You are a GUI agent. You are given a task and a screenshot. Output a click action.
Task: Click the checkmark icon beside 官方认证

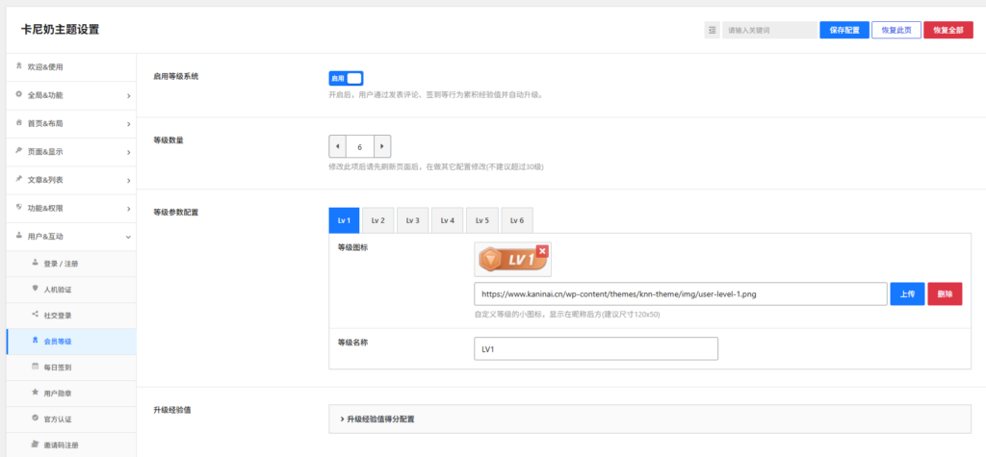[x=35, y=418]
